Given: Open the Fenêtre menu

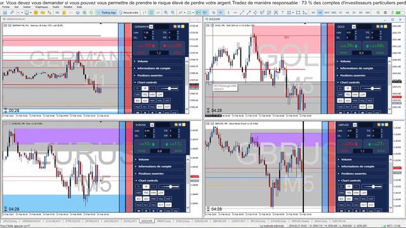Looking at the screenshot, I should coord(68,7).
